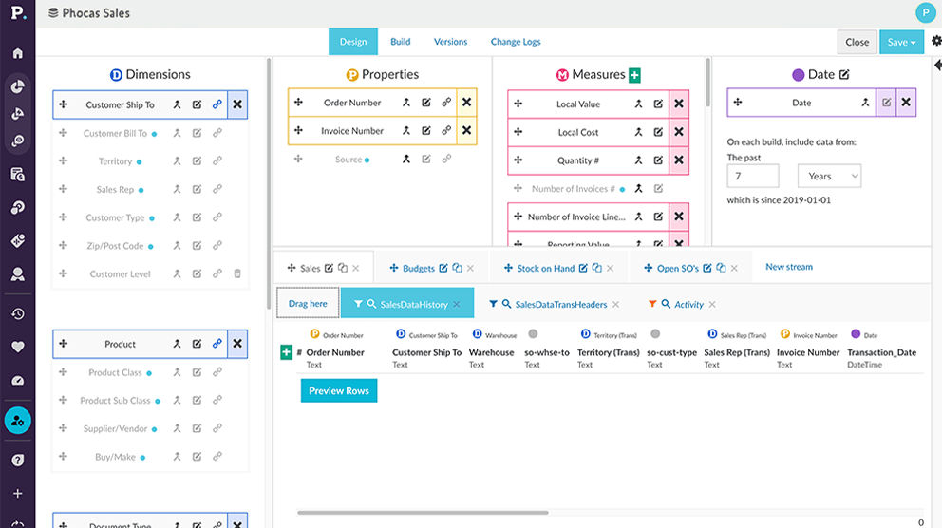Screen dimensions: 942x528
Task: Delete the Customer Level dimension via trash icon
Action: pos(237,273)
